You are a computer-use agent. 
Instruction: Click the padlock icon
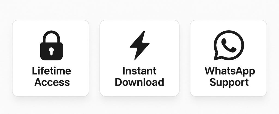[x=51, y=45]
